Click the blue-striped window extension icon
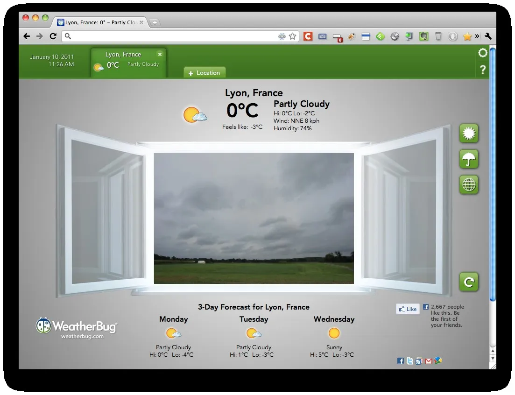The width and height of the screenshot is (515, 395). click(x=366, y=36)
